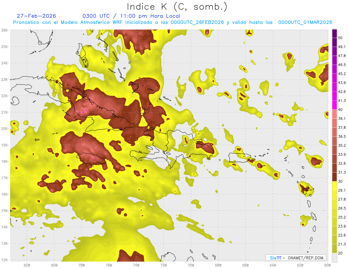The image size is (348, 269).
Task: Click the colorbar value '47.8'
Action: tap(342, 56)
